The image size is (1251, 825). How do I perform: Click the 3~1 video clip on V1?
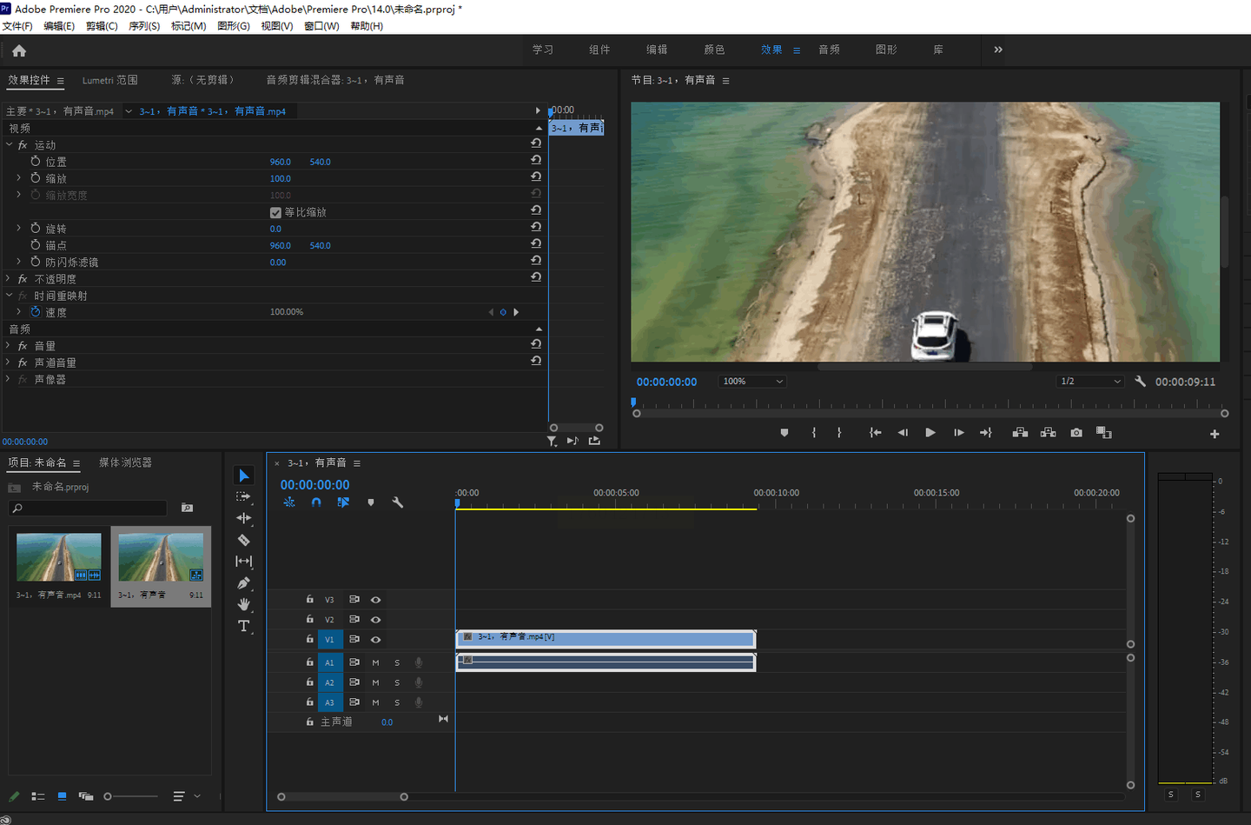(606, 639)
